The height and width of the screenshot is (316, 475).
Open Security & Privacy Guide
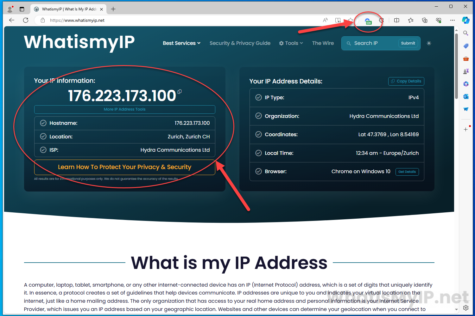point(240,43)
